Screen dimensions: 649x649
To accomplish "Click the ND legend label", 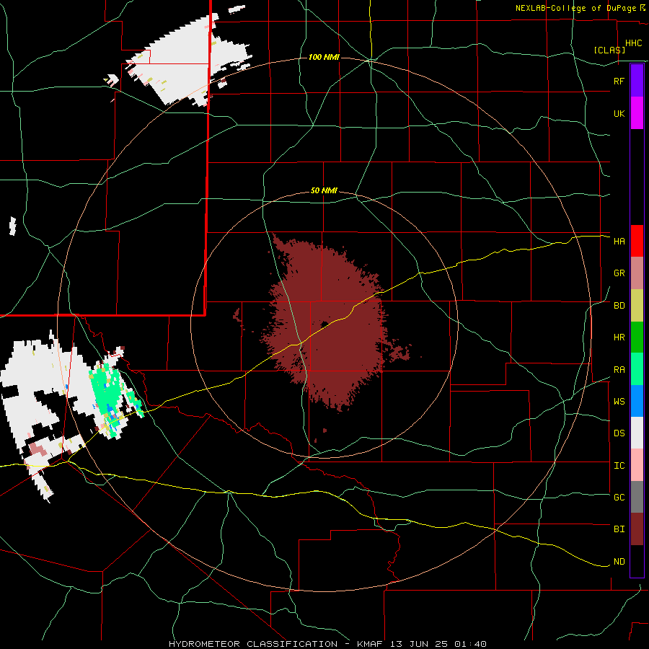I will tap(619, 562).
